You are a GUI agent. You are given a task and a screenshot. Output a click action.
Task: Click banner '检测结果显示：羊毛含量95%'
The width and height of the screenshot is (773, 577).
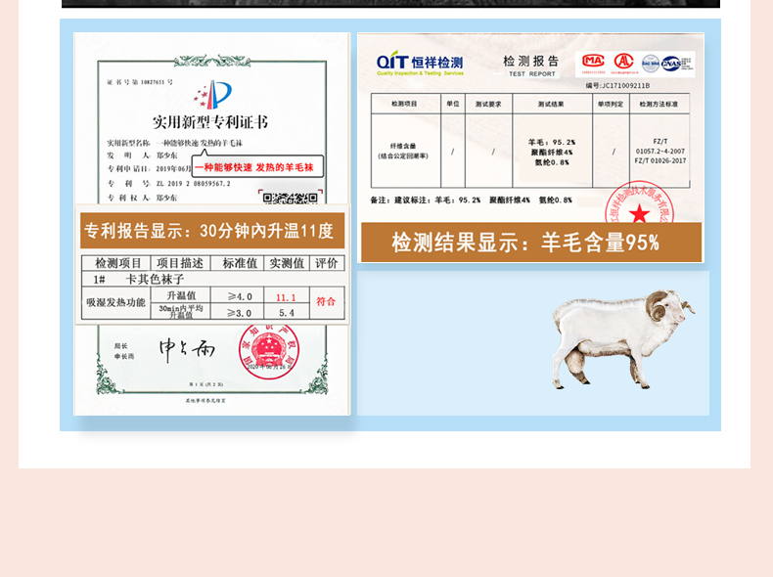(x=531, y=242)
